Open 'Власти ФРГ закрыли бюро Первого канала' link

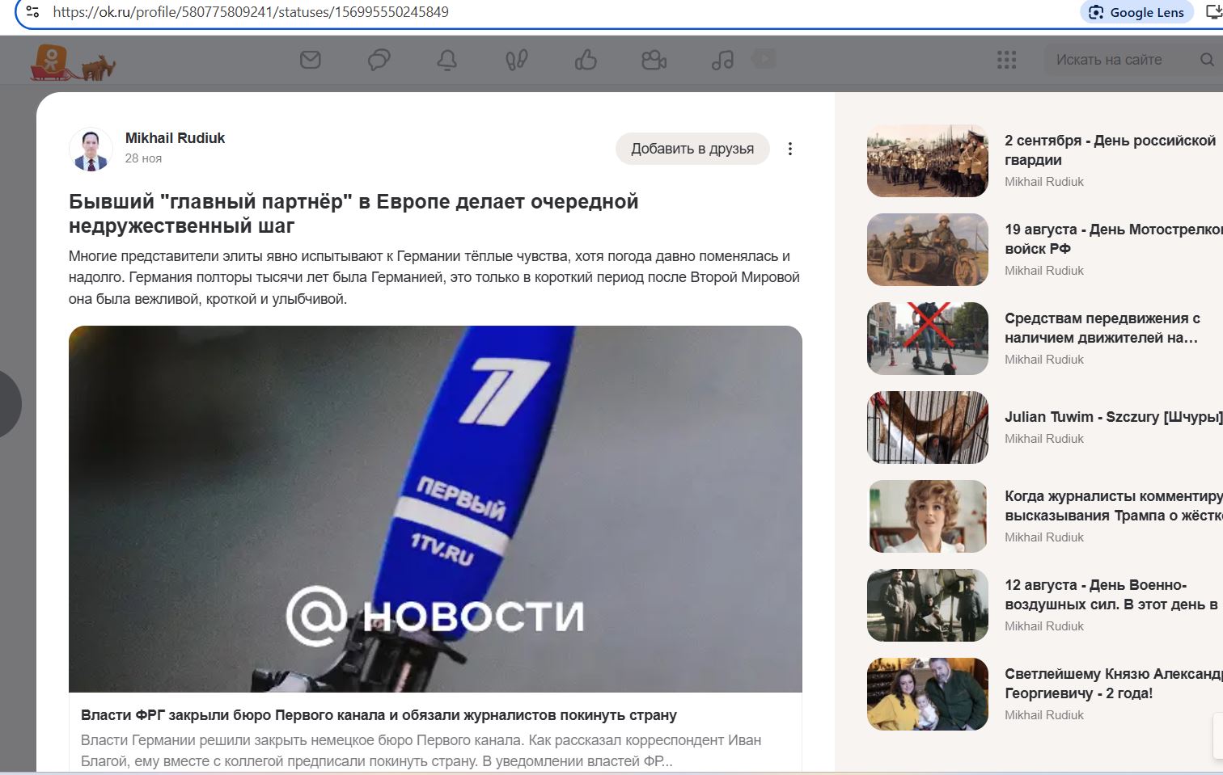(379, 715)
